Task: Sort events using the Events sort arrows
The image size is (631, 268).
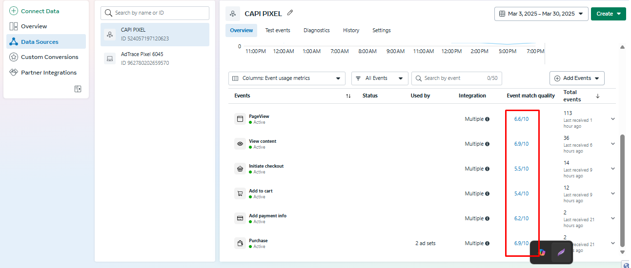Action: 348,96
